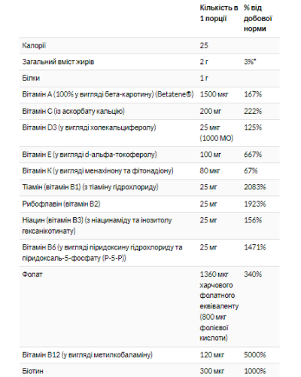Screen dimensions: 301x377
Task: Select the Білки row label
Action: (x=31, y=78)
